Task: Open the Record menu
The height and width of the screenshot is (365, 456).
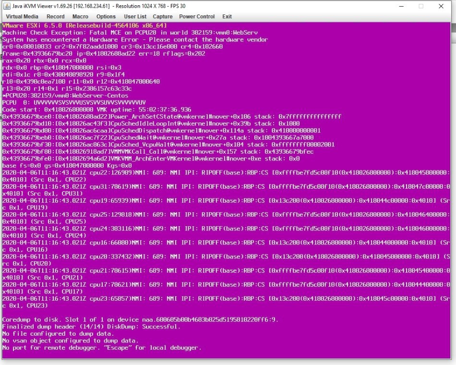Action: pos(56,17)
